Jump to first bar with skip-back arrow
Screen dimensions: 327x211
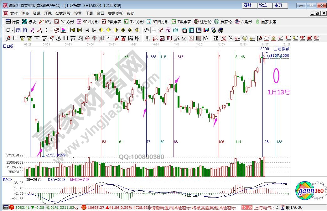72,30
